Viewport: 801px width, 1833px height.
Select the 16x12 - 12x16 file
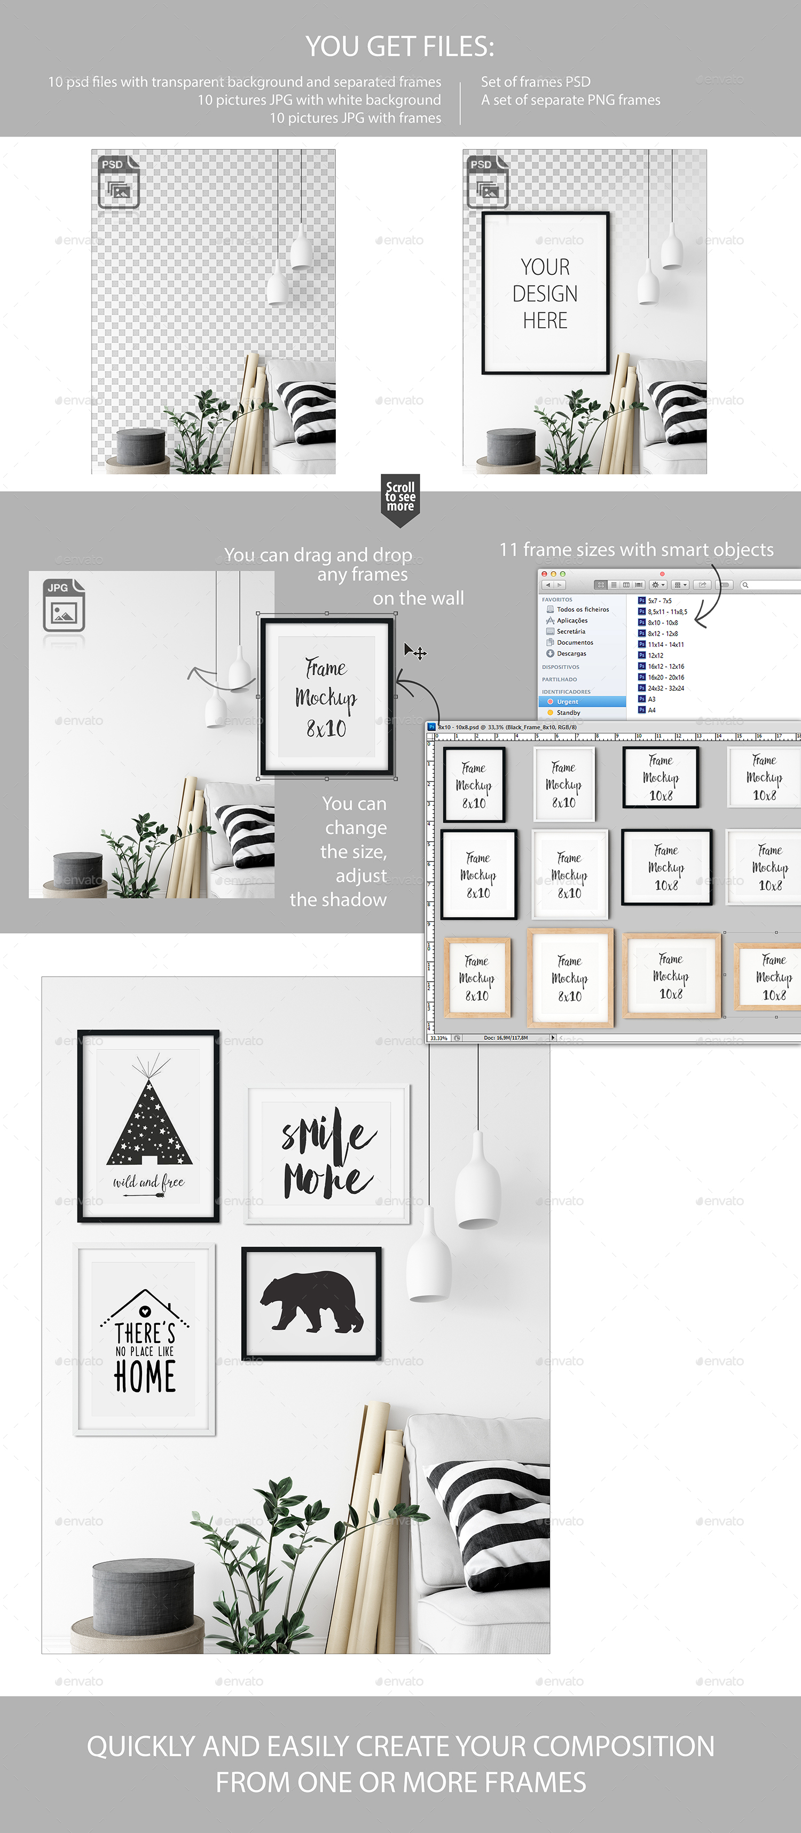point(662,667)
